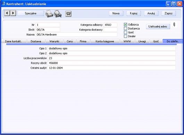Click the Uaktualnij adres button
This screenshot has width=184, height=135.
click(x=158, y=26)
